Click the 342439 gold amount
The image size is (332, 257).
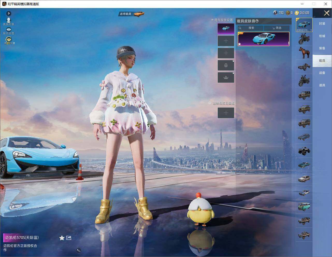(x=304, y=13)
